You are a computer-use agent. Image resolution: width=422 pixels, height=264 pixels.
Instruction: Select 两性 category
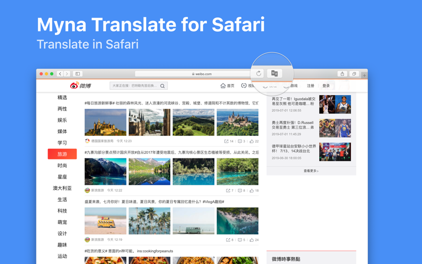point(62,109)
